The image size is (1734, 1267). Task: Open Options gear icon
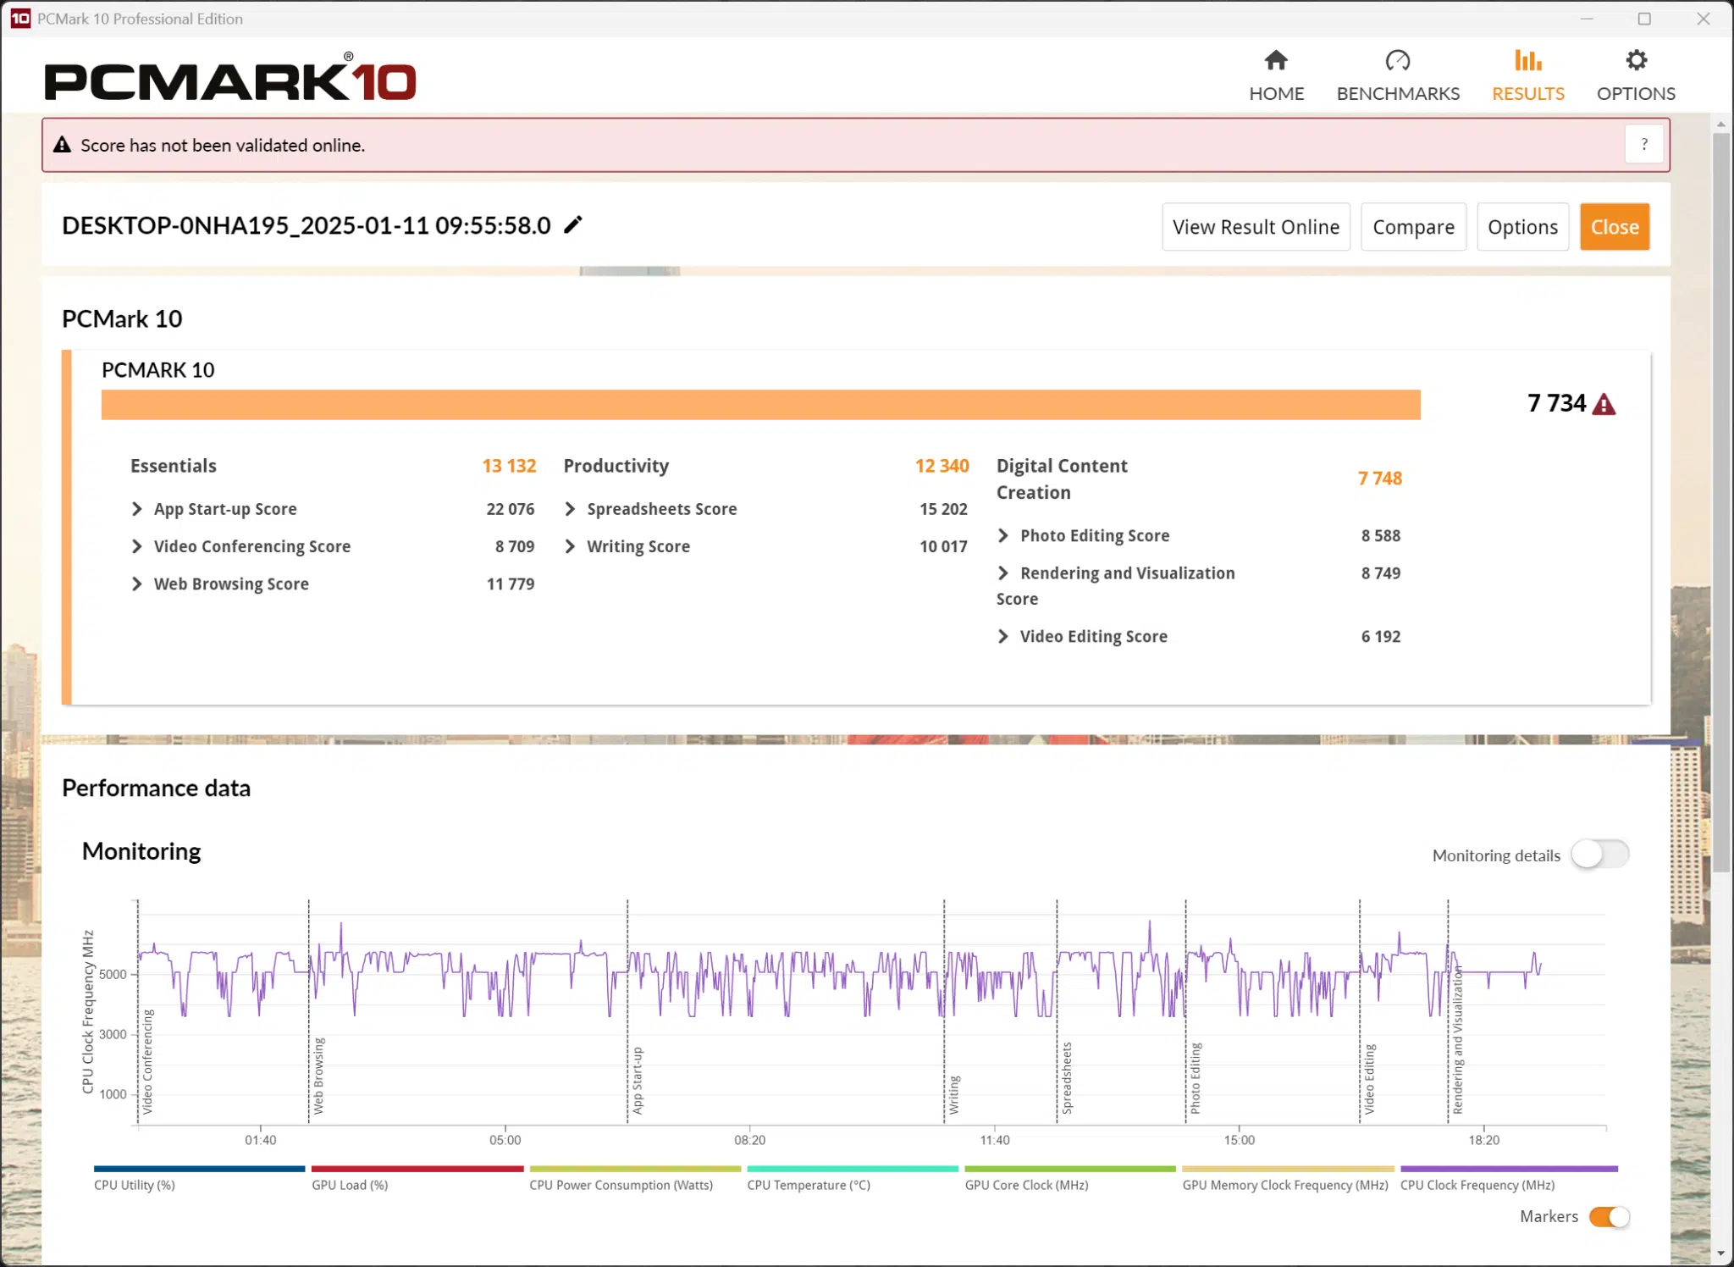coord(1636,61)
